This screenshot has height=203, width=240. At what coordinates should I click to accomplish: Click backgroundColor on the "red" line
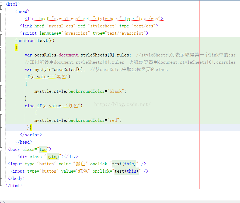pos(86,120)
